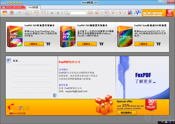Click the 30 DAY money-back badge in footer
This screenshot has width=175, height=124.
point(151,105)
